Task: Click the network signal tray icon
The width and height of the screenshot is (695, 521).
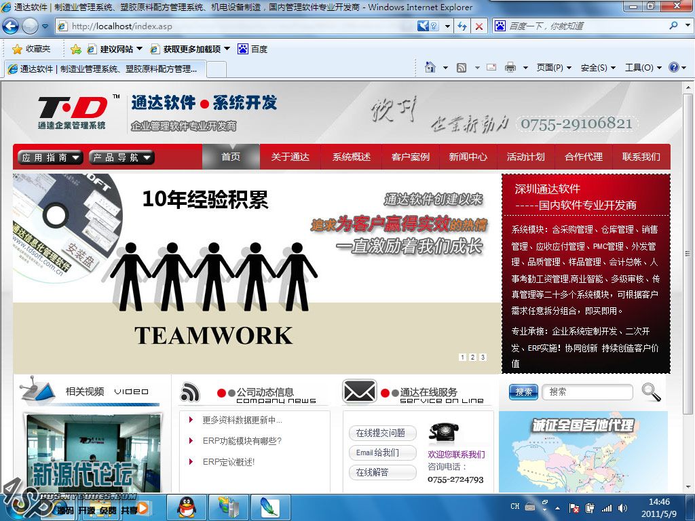Action: (x=606, y=508)
